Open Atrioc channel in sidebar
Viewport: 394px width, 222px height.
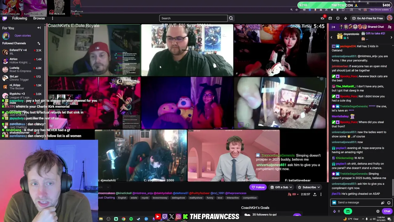(22, 61)
